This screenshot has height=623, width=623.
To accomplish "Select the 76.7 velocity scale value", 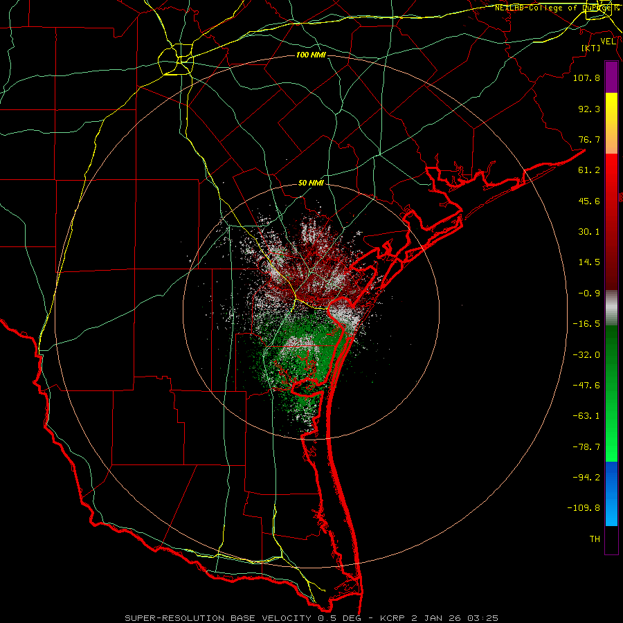I will [x=589, y=139].
